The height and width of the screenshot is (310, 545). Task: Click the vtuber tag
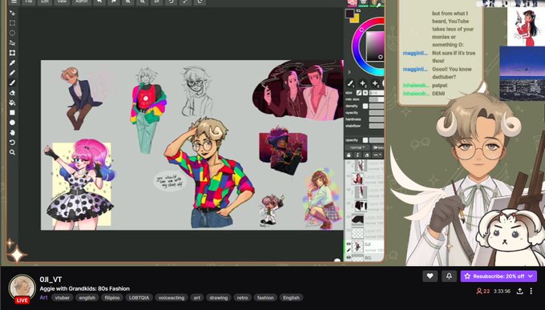pyautogui.click(x=63, y=297)
